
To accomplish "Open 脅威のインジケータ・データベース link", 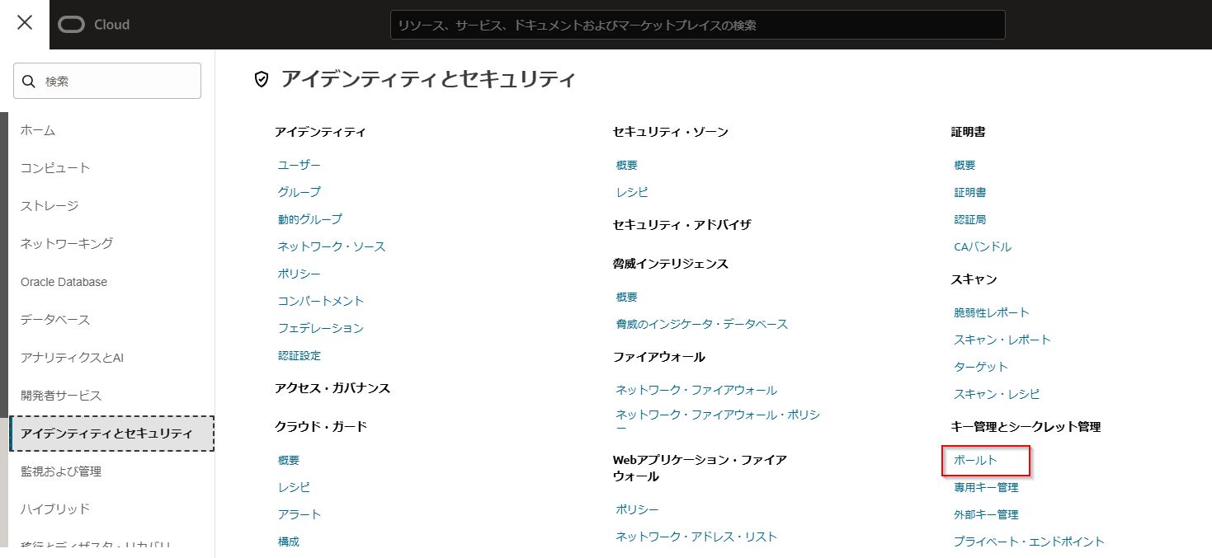I will point(701,324).
